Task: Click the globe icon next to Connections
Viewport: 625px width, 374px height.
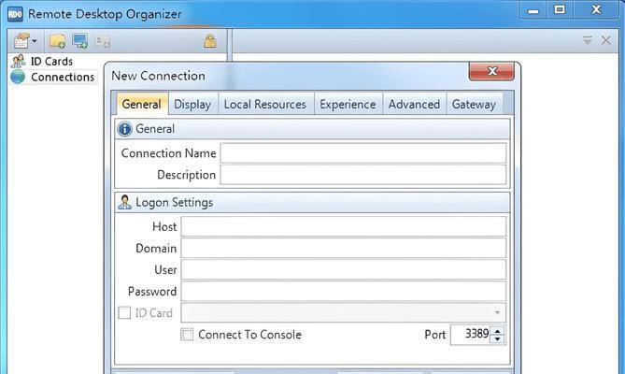Action: [x=18, y=77]
